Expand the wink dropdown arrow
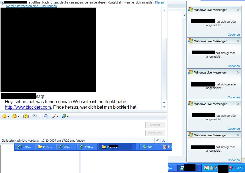Viewport: 245px width, 173px height. (x=19, y=117)
